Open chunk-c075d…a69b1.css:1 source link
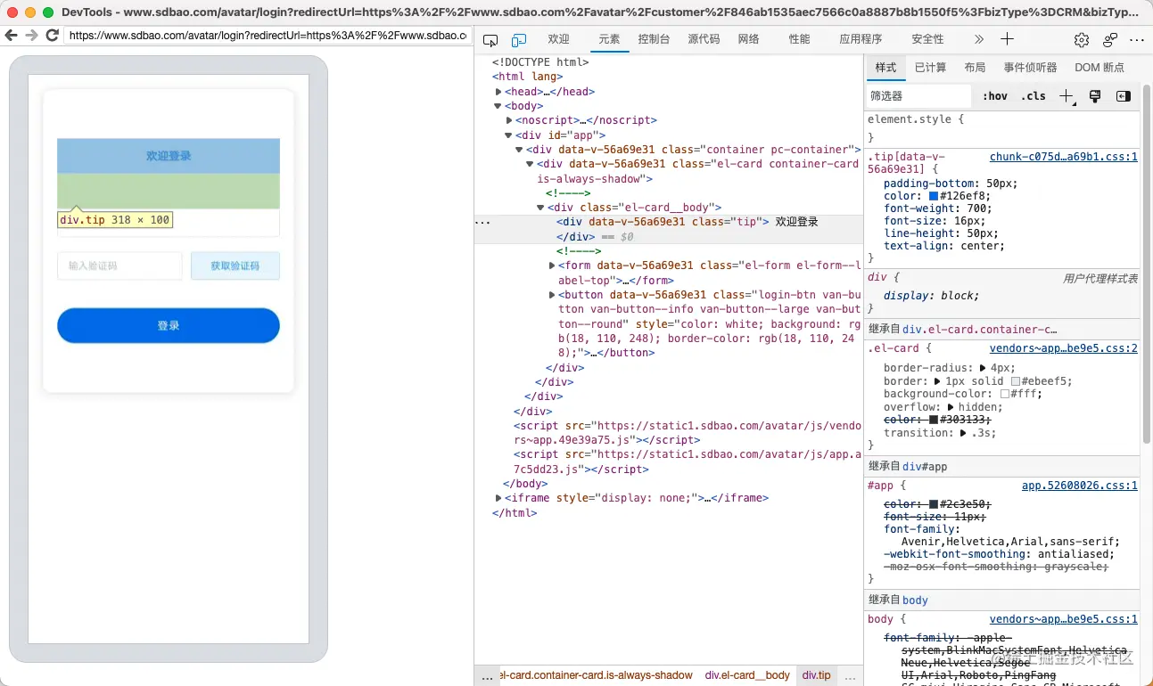This screenshot has width=1153, height=686. coord(1064,157)
